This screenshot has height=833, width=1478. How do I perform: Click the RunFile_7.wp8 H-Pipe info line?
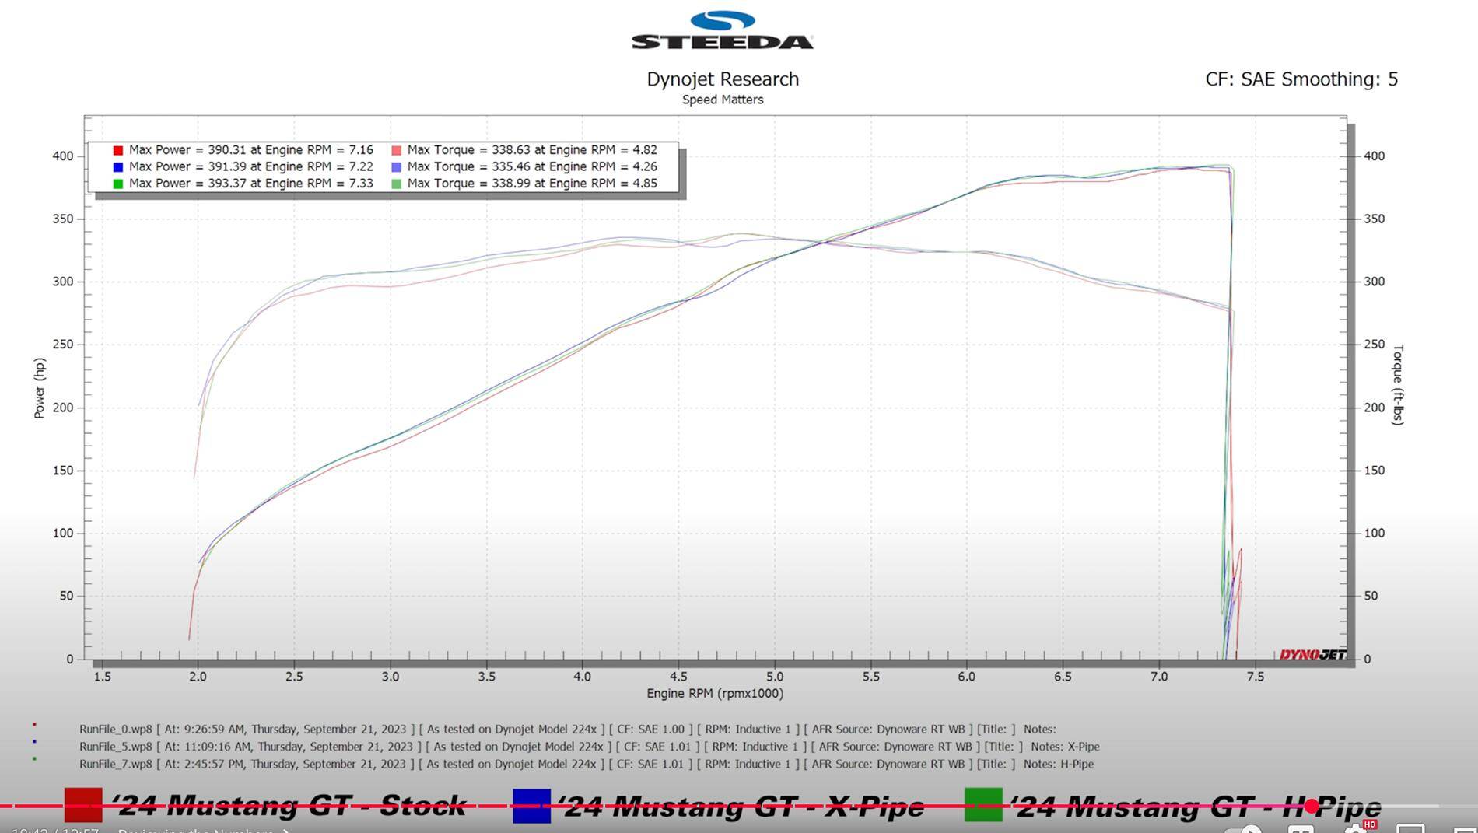[587, 765]
